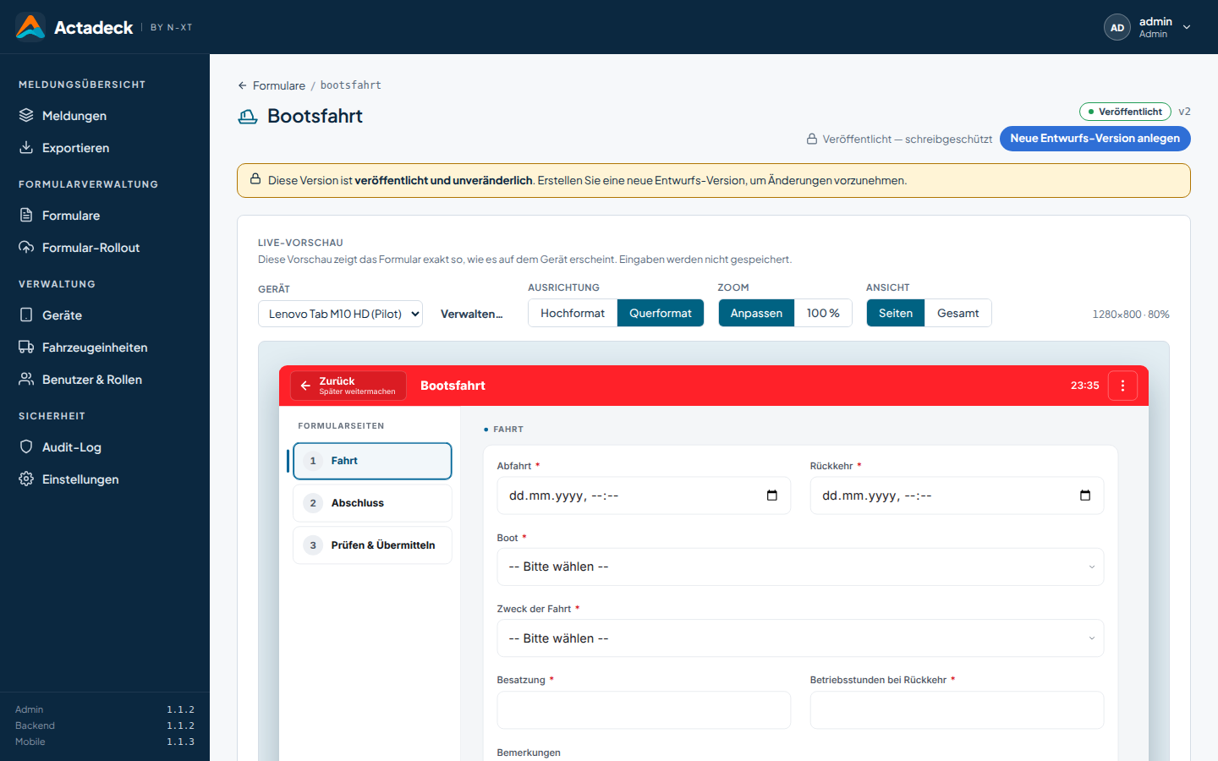Click the Geräte tablet icon
Image resolution: width=1218 pixels, height=761 pixels.
26,315
